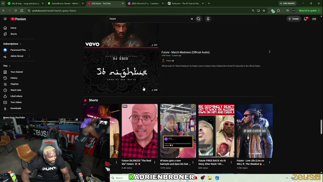
Task: Open a new browser tab
Action: (x=209, y=4)
